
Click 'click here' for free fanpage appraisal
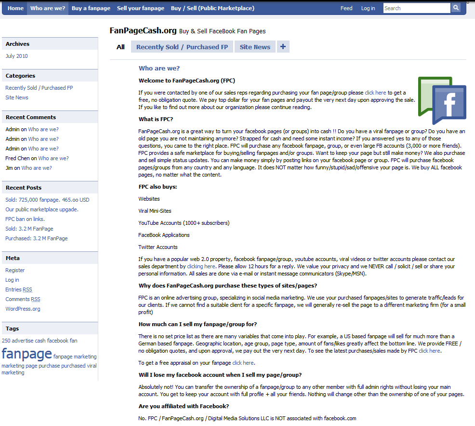point(243,363)
